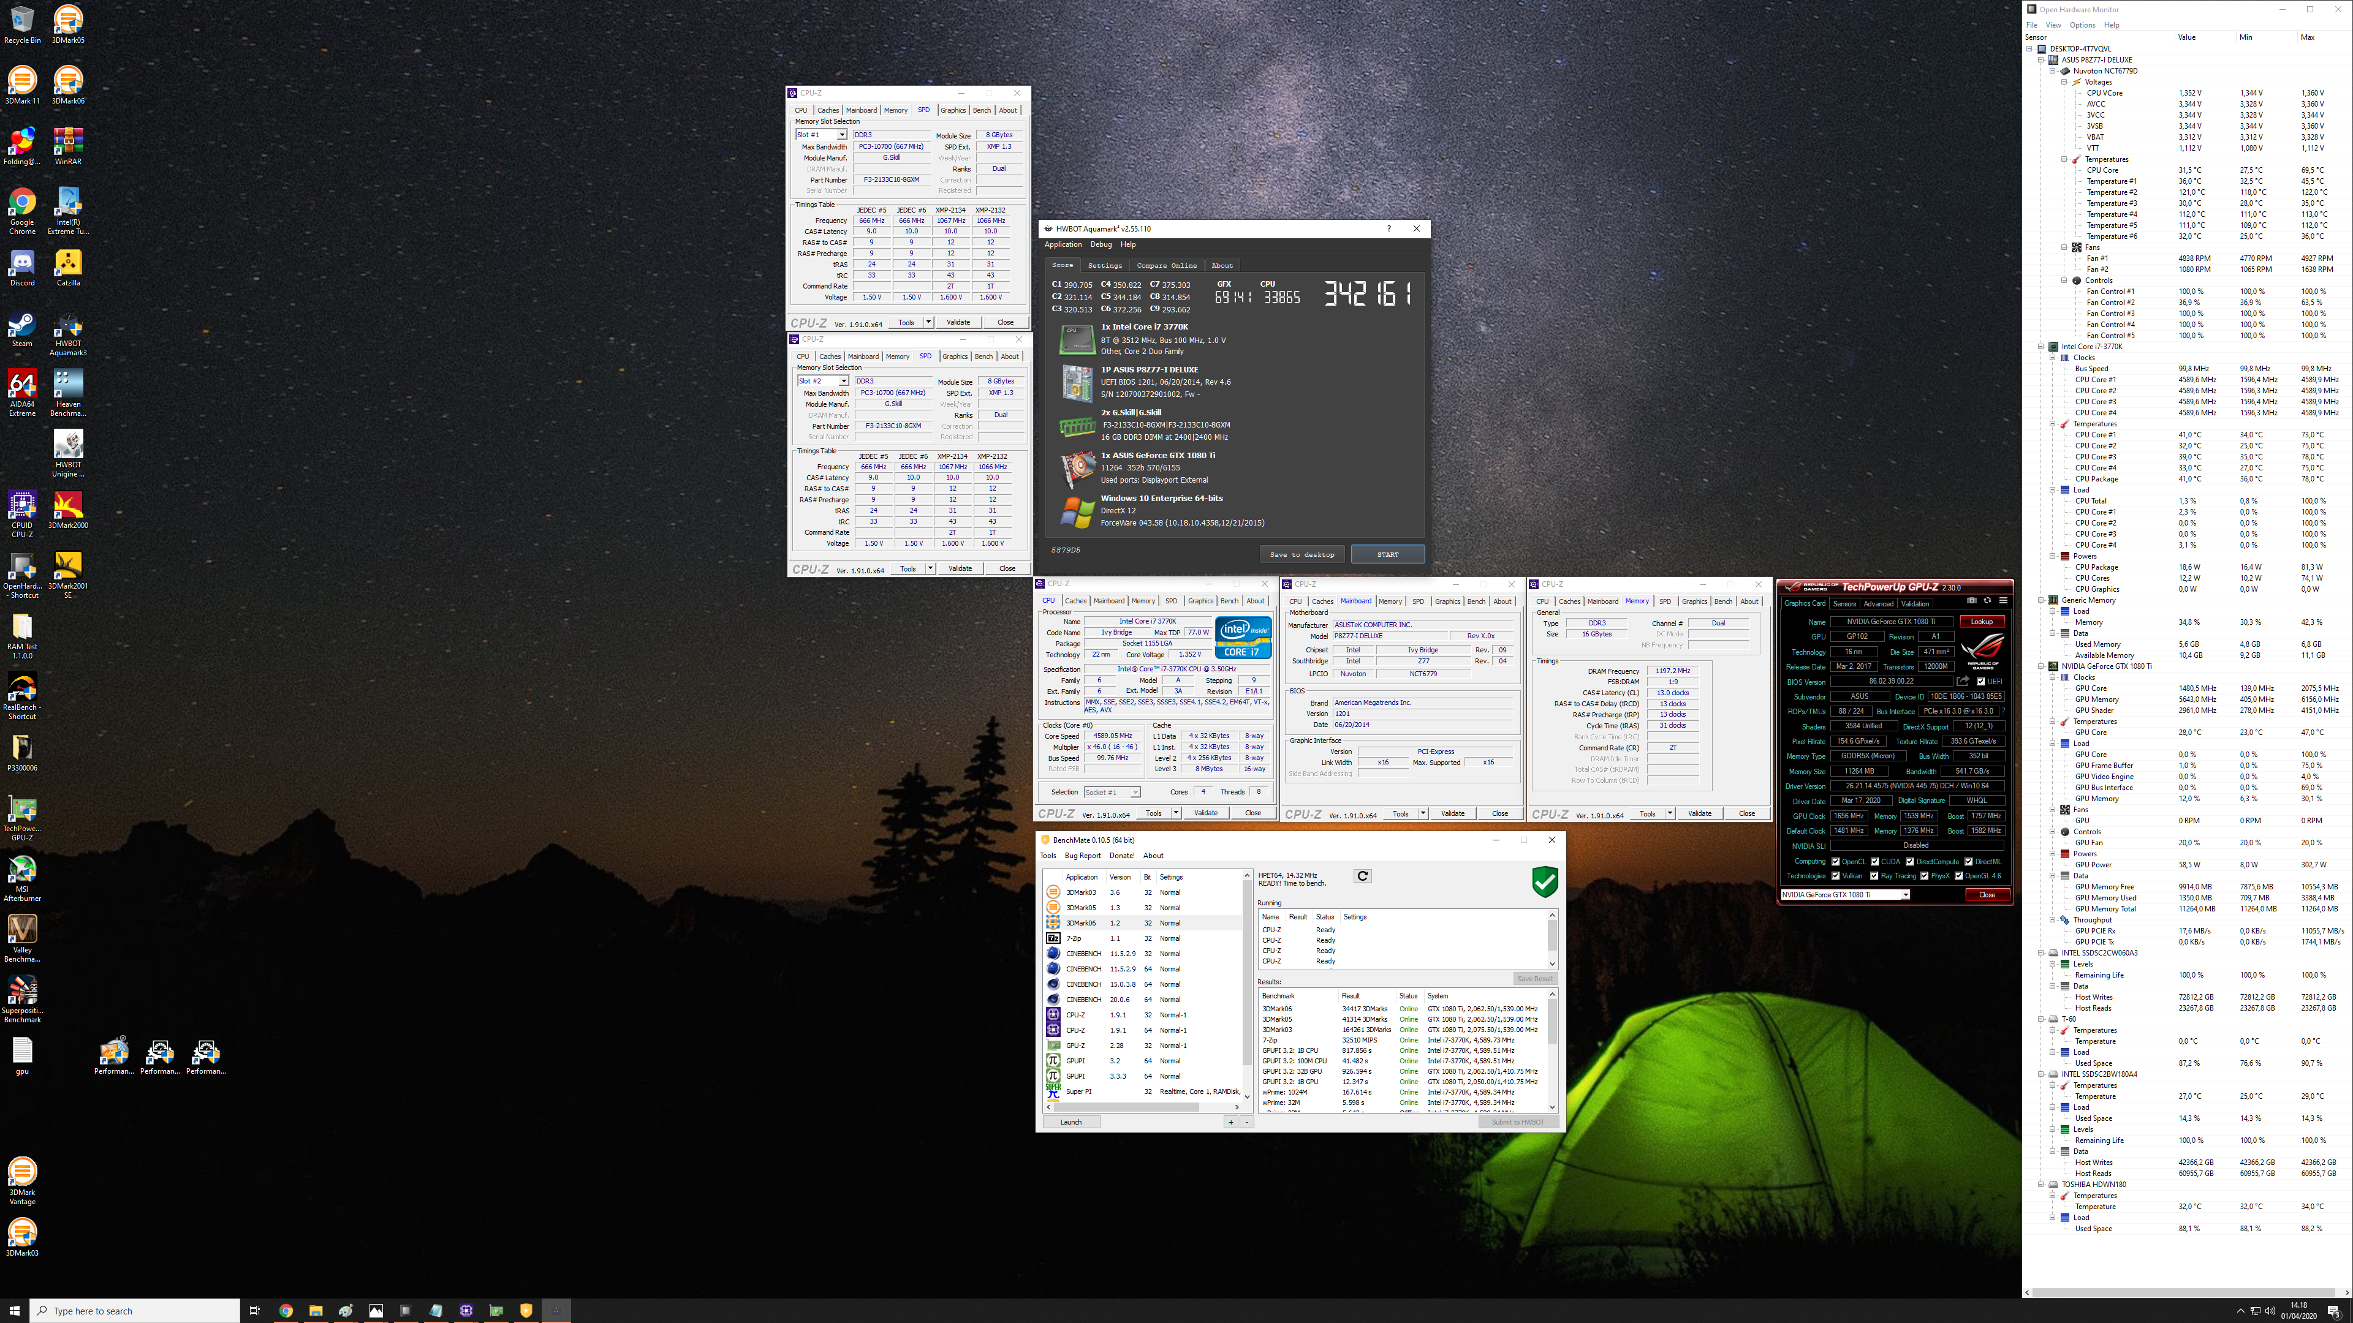Open the Bug Report menu in BenchMate
2353x1323 pixels.
(x=1082, y=856)
